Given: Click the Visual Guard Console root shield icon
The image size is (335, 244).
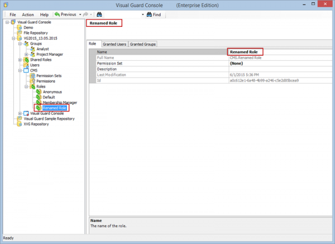Looking at the screenshot, I should pyautogui.click(x=13, y=22).
